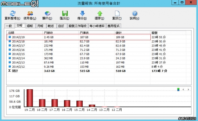Click the 16 二月 chart bar
Image resolution: width=198 pixels, height=121 pixels.
pos(67,103)
